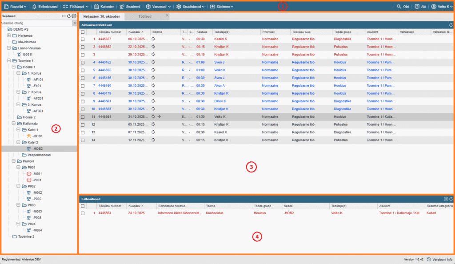Open the Seadme otsing dropdown arrow
Viewport: 455px width, 264px height.
coord(75,23)
